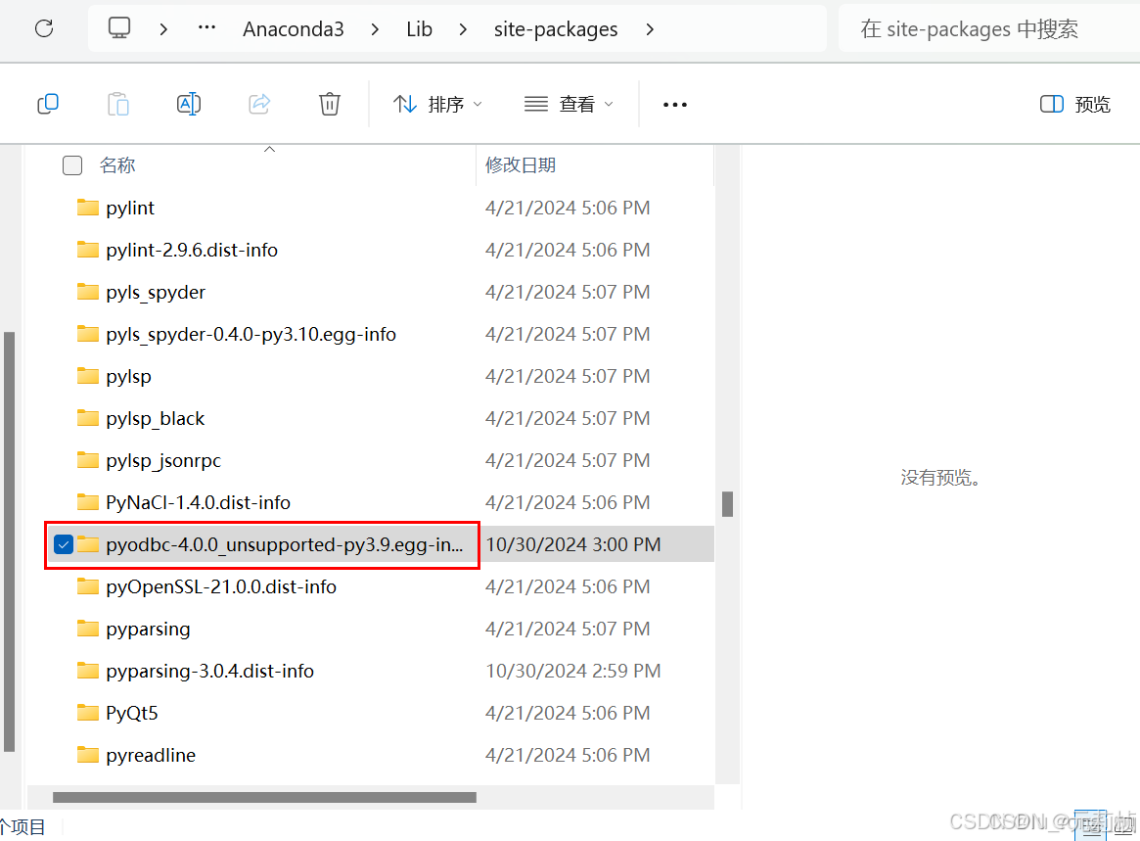Sort by the 修改日期 column header

[x=521, y=165]
